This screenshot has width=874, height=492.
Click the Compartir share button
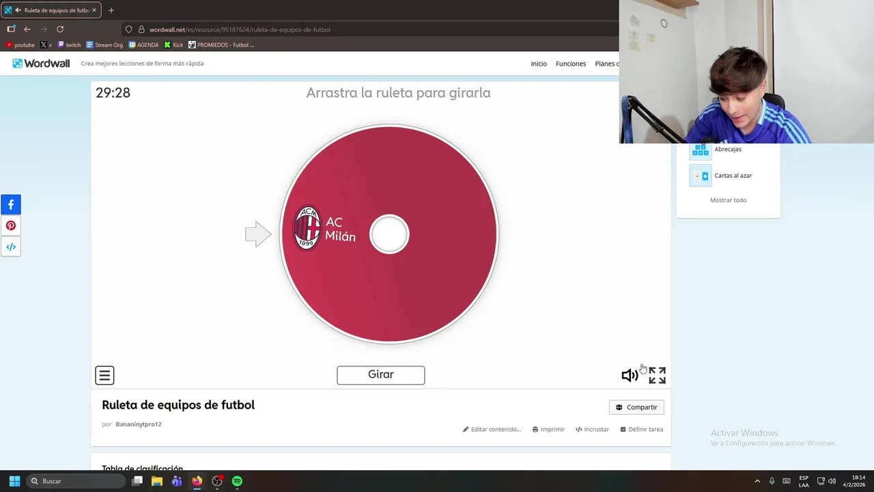pos(636,407)
